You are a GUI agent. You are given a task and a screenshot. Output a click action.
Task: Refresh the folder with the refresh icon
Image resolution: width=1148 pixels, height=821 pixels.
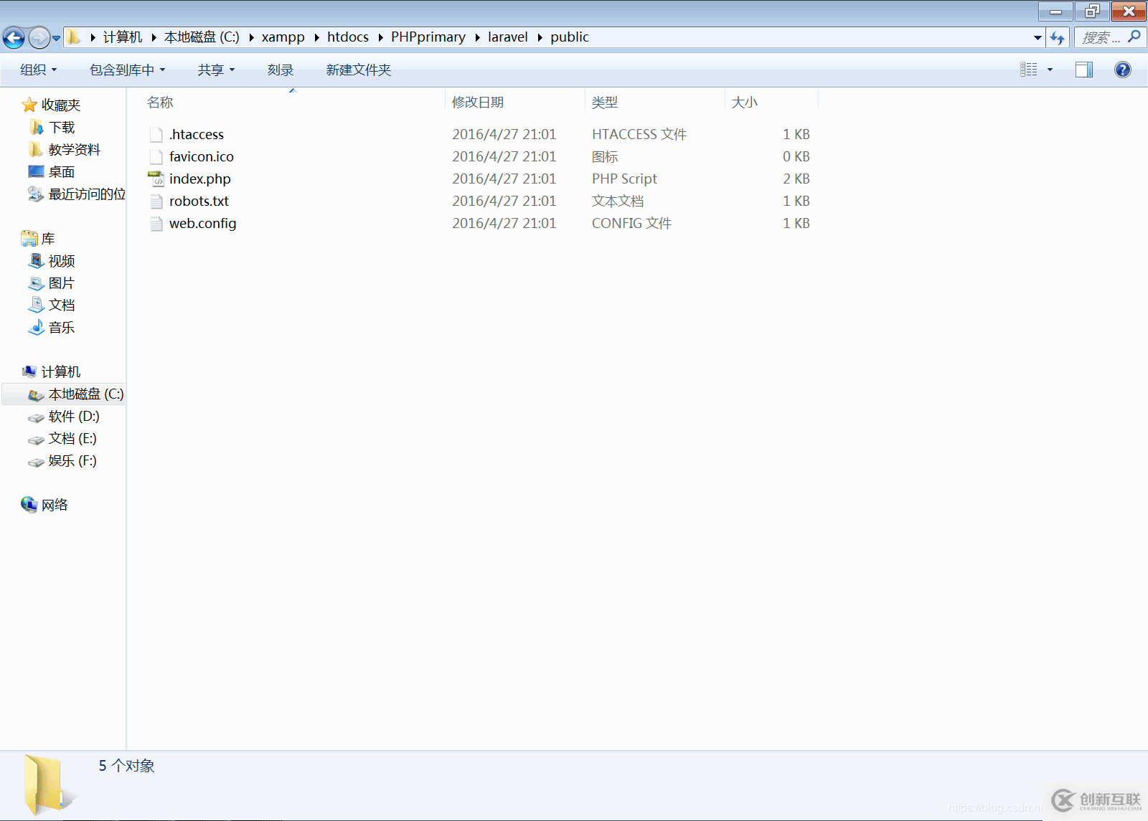point(1057,37)
